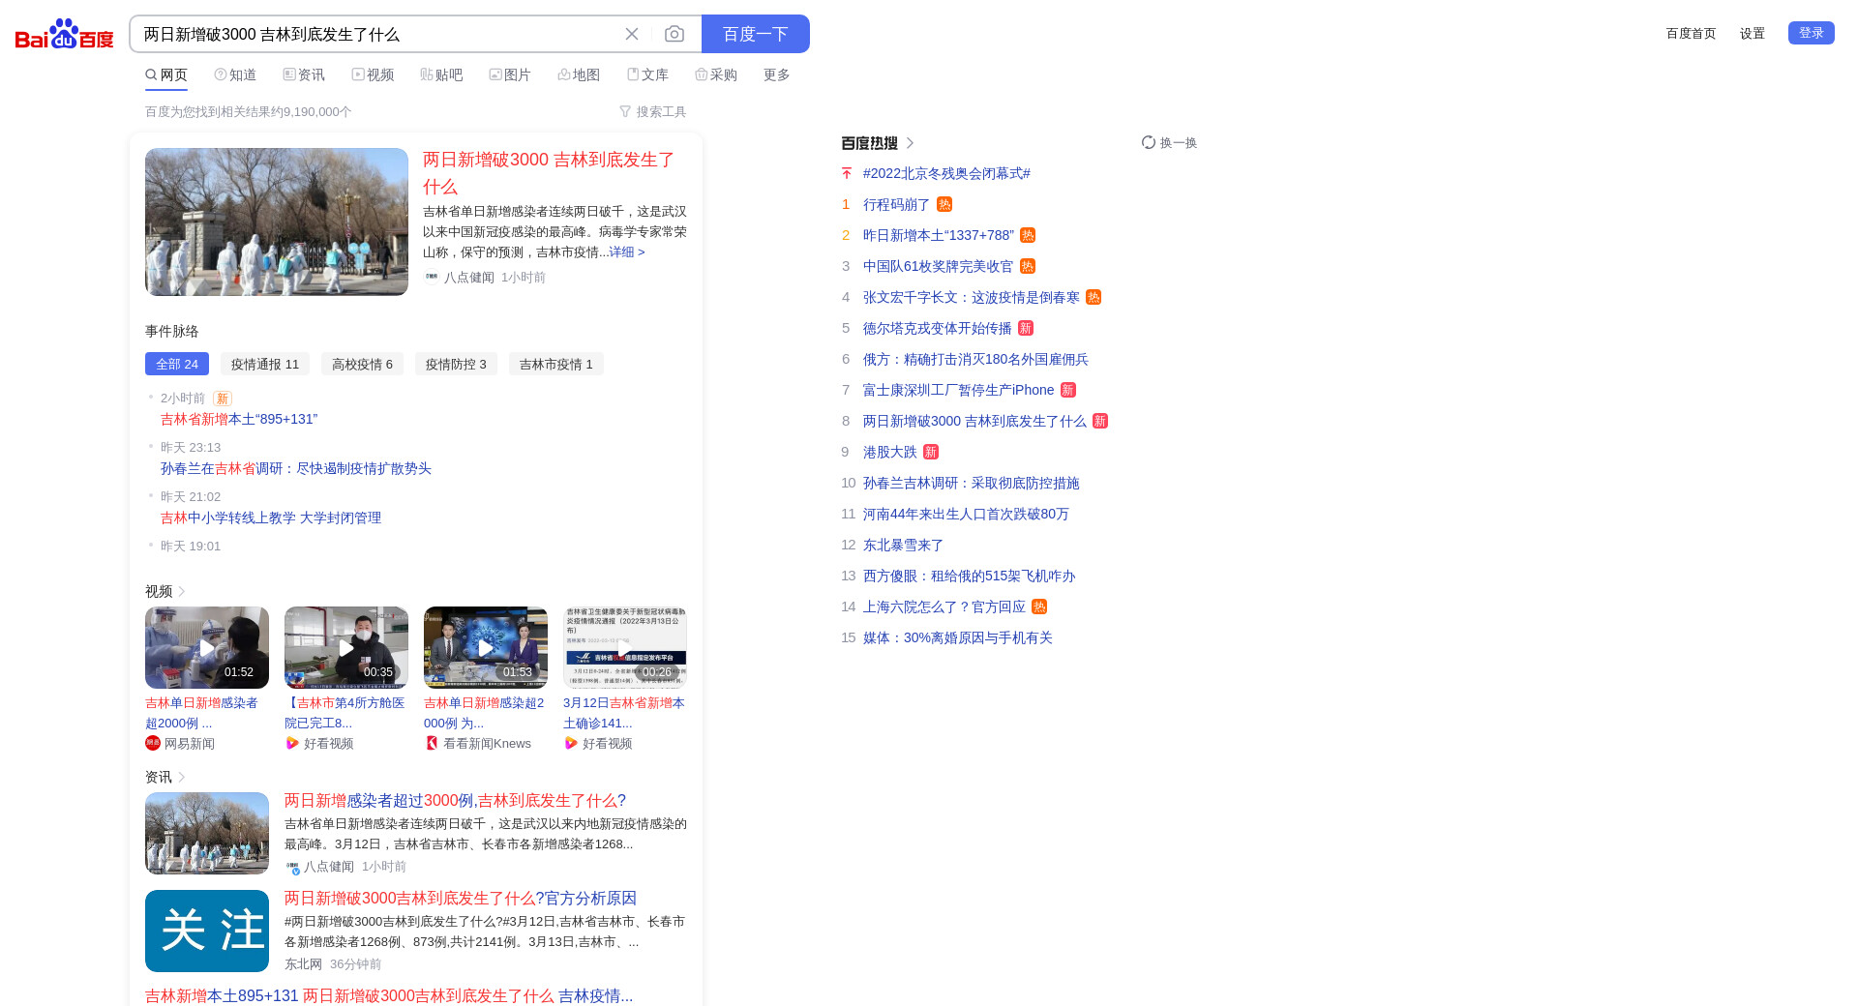Select the 全部 24 filter chip
Viewport: 1858px width, 1006px height.
point(177,364)
